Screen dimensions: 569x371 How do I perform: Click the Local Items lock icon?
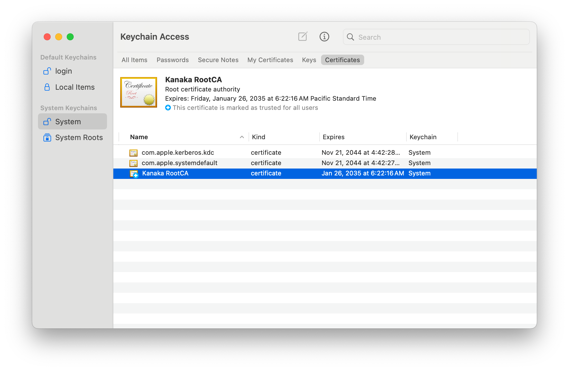coord(47,87)
